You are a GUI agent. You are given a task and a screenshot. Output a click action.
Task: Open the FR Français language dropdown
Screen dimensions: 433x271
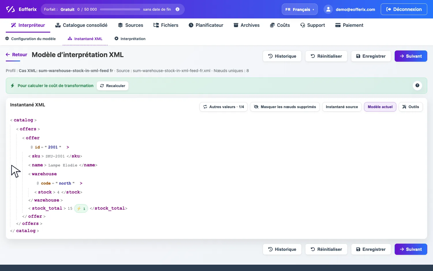[300, 9]
